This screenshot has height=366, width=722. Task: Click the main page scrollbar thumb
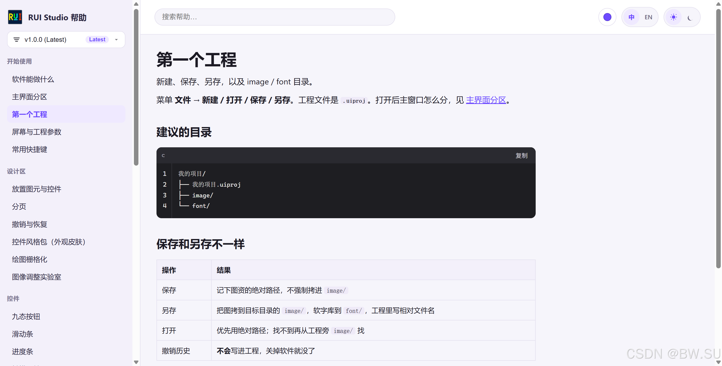point(718,139)
